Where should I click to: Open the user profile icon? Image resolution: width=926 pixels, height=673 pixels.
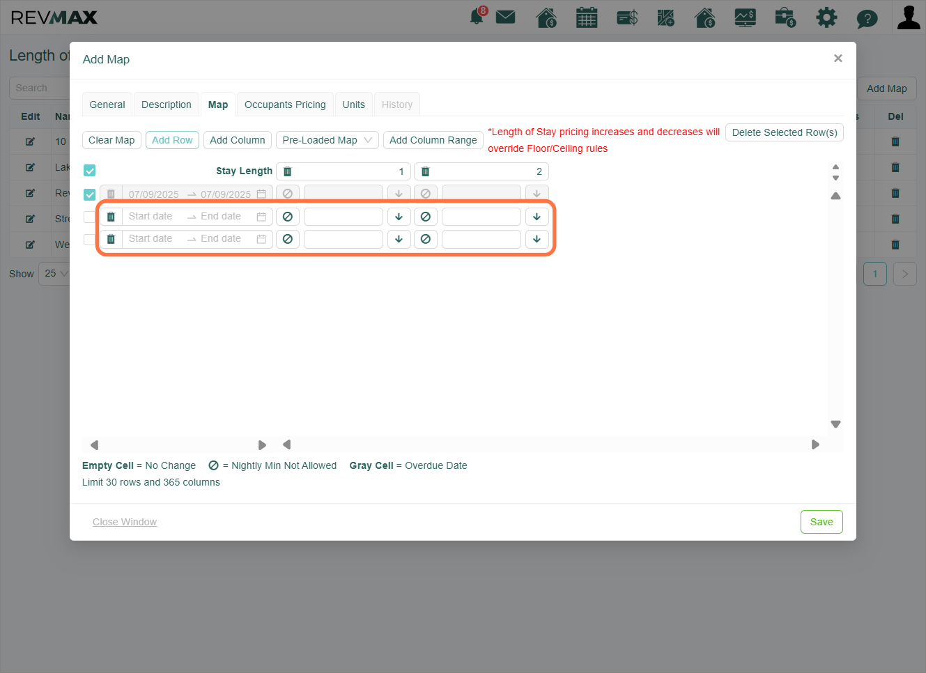909,17
